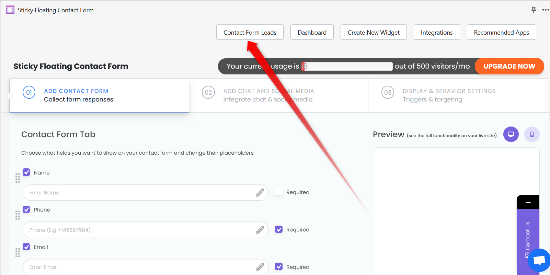Switch preview to mobile view icon

pos(532,134)
